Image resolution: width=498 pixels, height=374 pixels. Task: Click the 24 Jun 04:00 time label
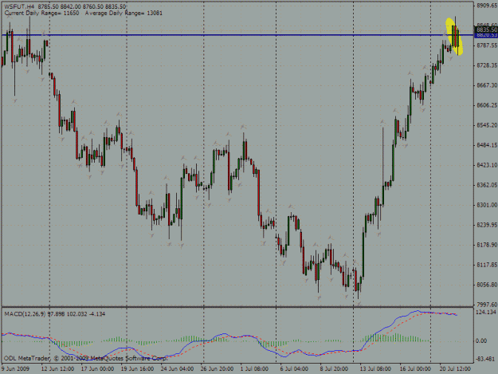pos(177,368)
